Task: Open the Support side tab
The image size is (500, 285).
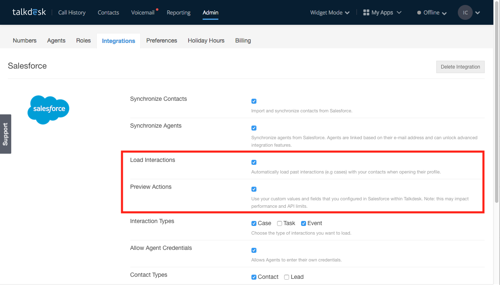Action: click(5, 134)
